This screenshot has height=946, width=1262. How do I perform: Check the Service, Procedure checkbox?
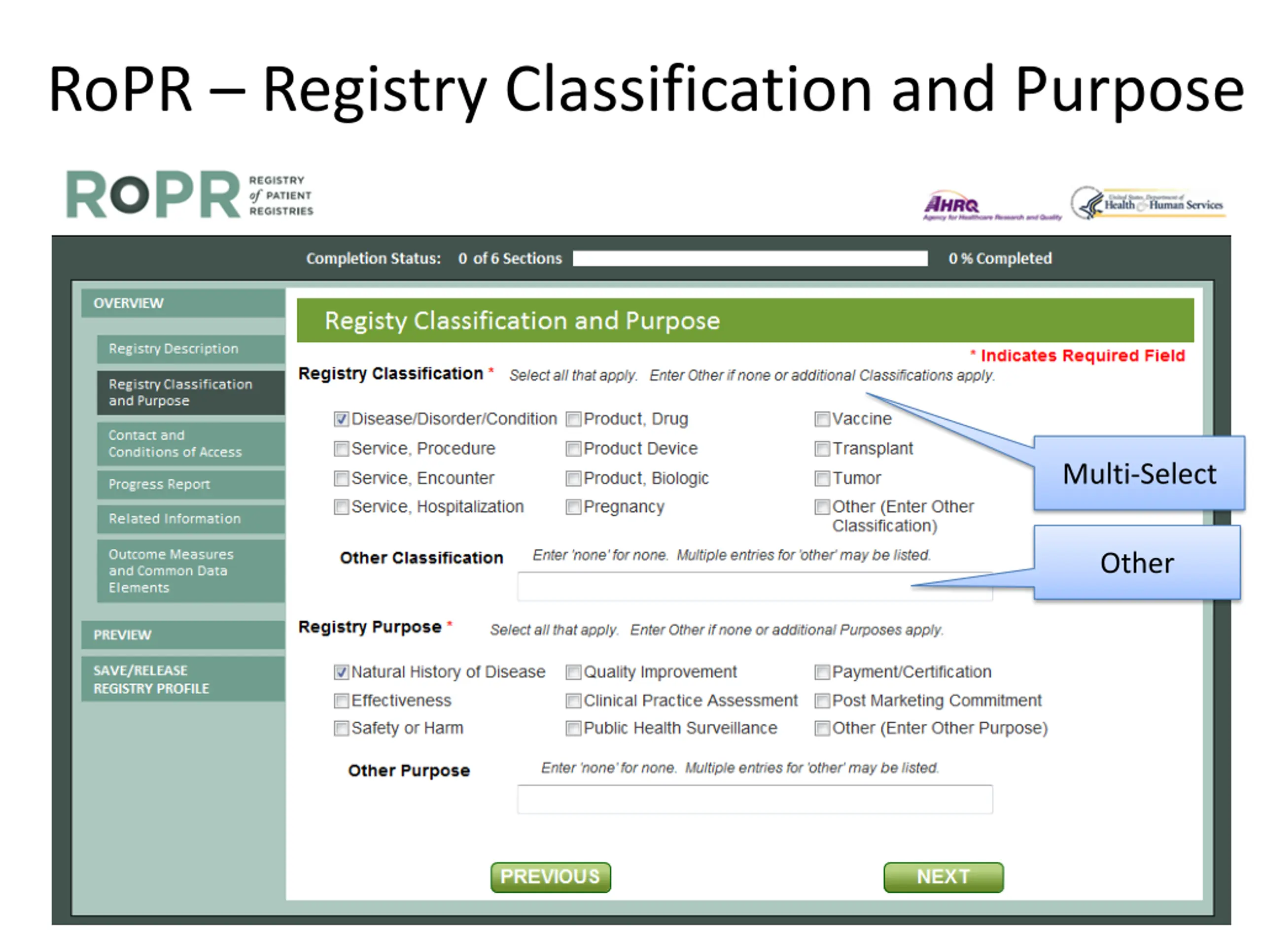(341, 449)
